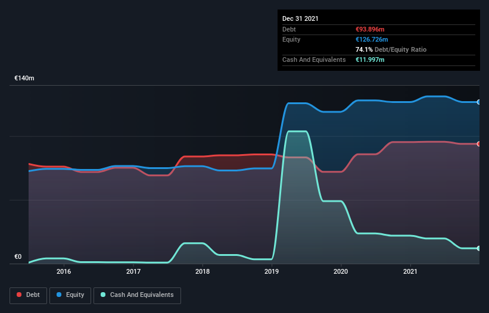Click the €93.896m debt value

pos(370,29)
